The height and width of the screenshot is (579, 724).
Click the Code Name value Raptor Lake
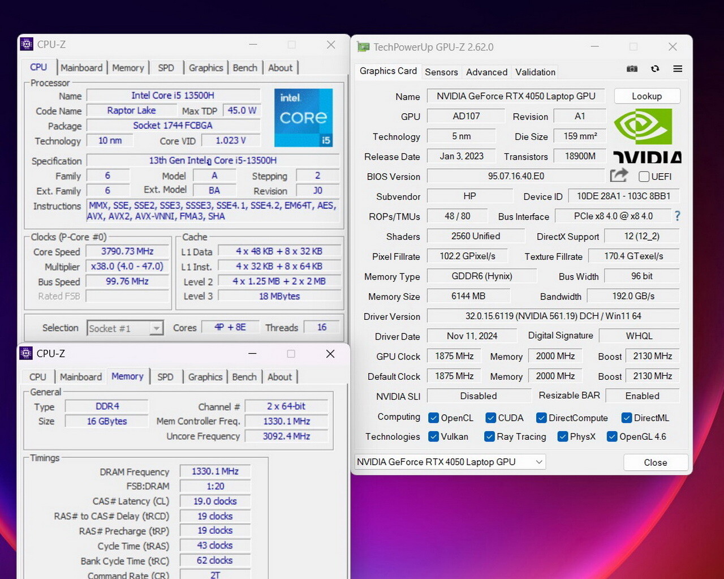point(131,110)
